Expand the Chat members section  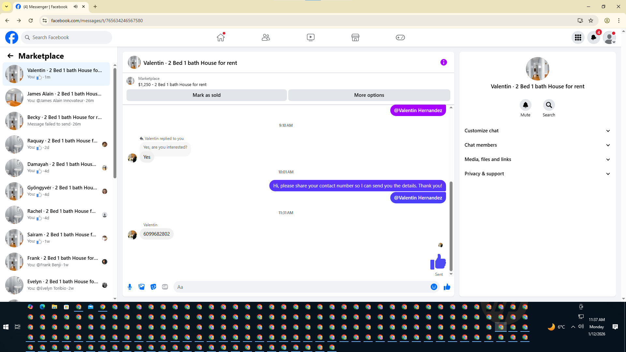(537, 145)
